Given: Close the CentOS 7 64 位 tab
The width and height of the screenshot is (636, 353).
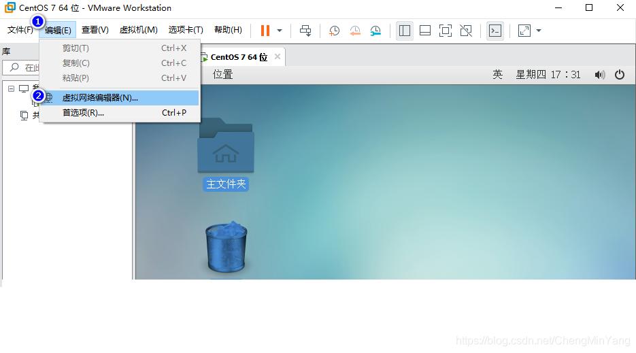Looking at the screenshot, I should click(x=278, y=57).
